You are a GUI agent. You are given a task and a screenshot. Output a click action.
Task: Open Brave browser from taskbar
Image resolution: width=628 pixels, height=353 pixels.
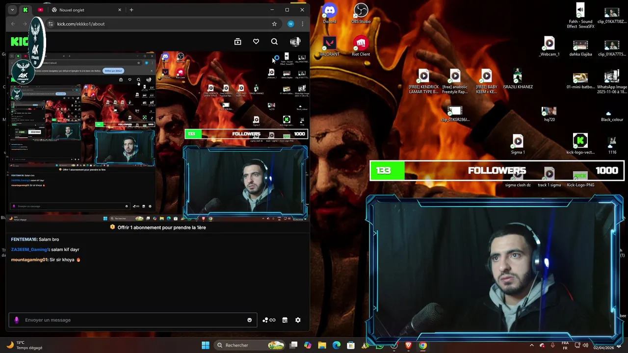click(408, 345)
